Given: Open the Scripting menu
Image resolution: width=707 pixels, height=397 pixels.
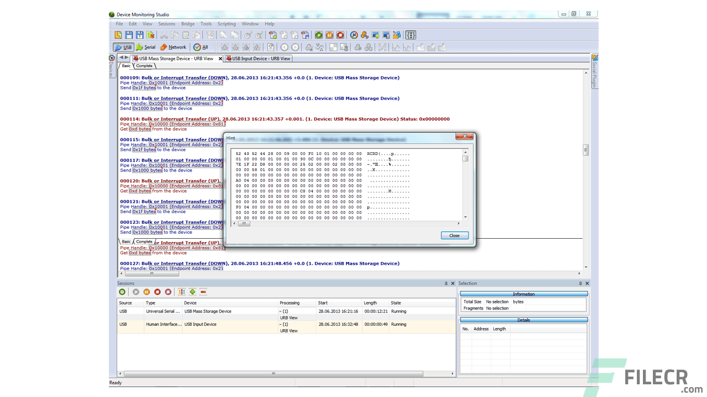Looking at the screenshot, I should (226, 24).
